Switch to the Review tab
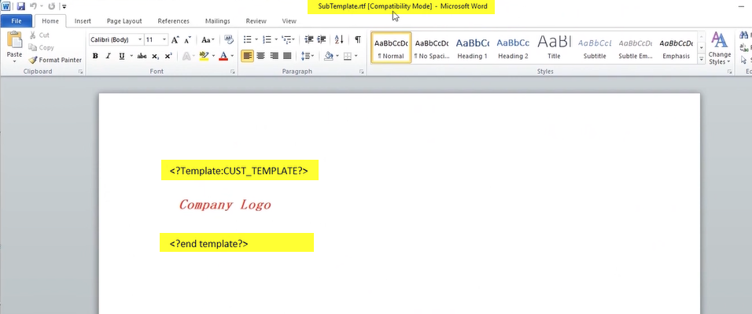Image resolution: width=752 pixels, height=314 pixels. [x=256, y=21]
